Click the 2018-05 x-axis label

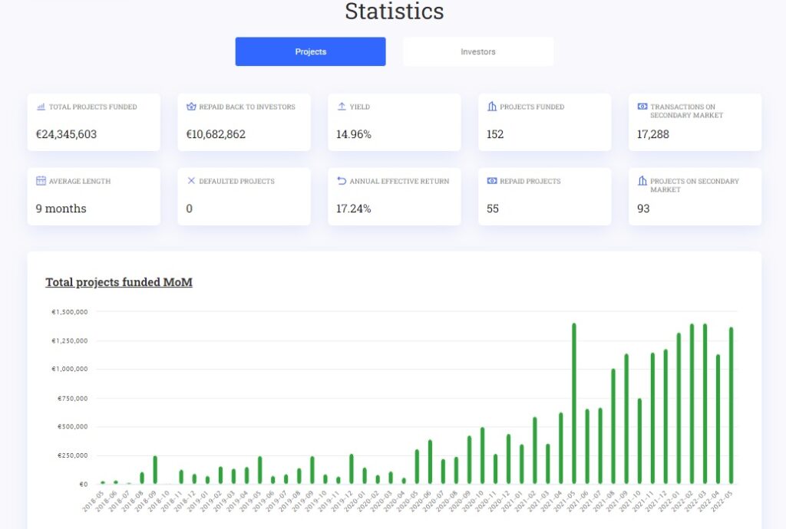point(93,501)
